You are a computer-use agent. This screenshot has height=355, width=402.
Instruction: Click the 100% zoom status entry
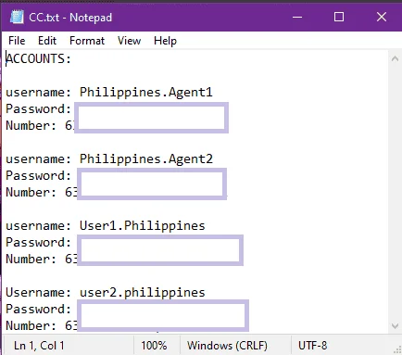154,346
